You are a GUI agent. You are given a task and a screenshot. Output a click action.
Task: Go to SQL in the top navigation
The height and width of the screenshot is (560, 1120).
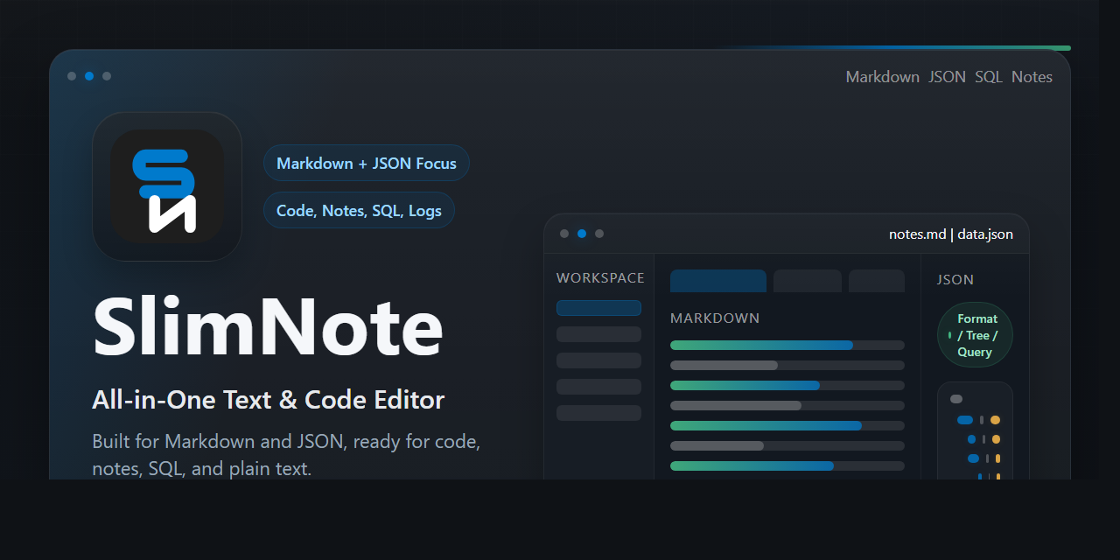pos(989,77)
